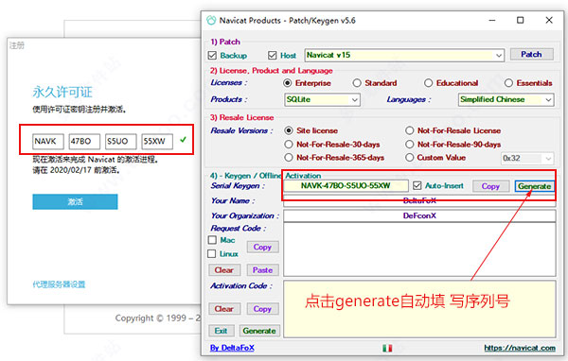Choose Not-For-Resale-365-days option
Image resolution: width=568 pixels, height=361 pixels.
(x=289, y=158)
